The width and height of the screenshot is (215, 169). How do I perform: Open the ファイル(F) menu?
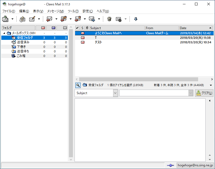(9, 11)
